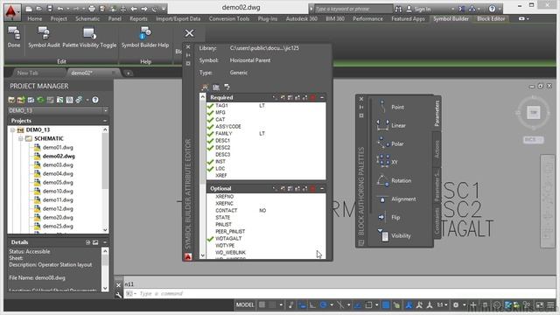Viewport: 560px width, 315px height.
Task: Collapse the DEMO_13 tree node
Action: (x=12, y=130)
